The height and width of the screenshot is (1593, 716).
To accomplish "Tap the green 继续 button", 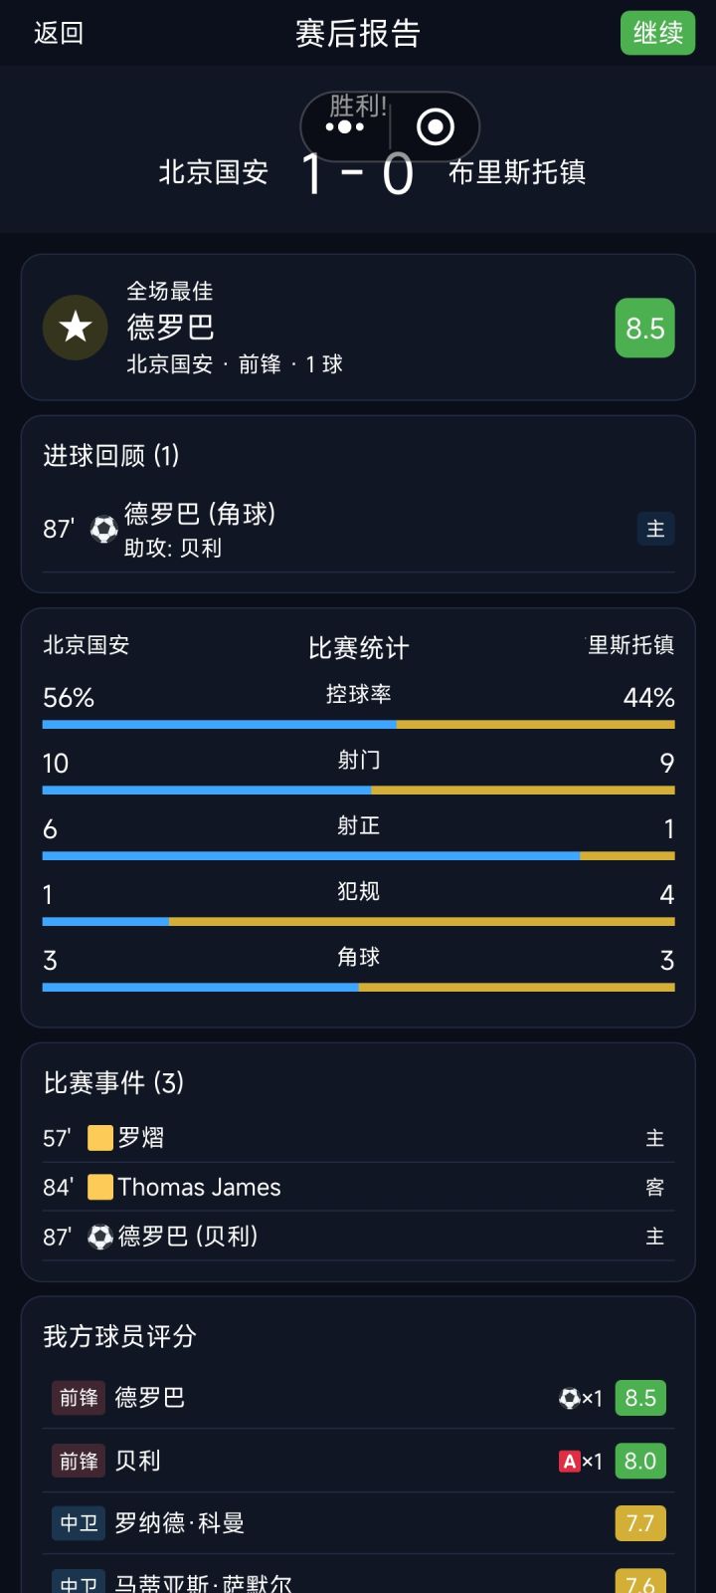I will [x=657, y=33].
